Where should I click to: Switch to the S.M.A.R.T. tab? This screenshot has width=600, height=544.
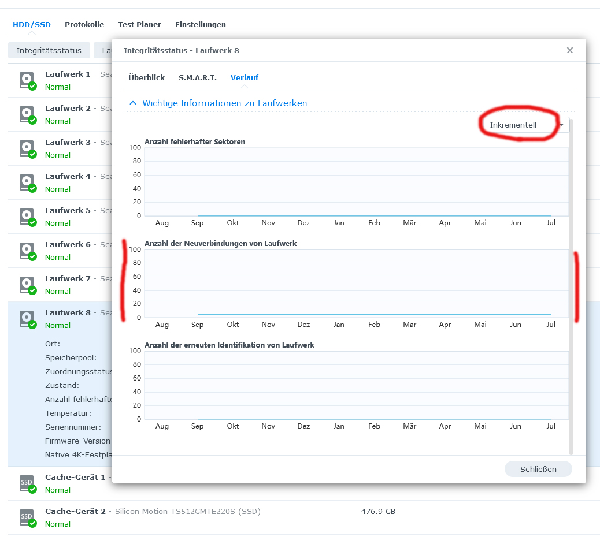[198, 77]
